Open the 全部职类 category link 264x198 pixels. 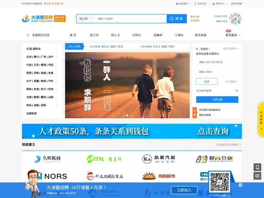32,113
